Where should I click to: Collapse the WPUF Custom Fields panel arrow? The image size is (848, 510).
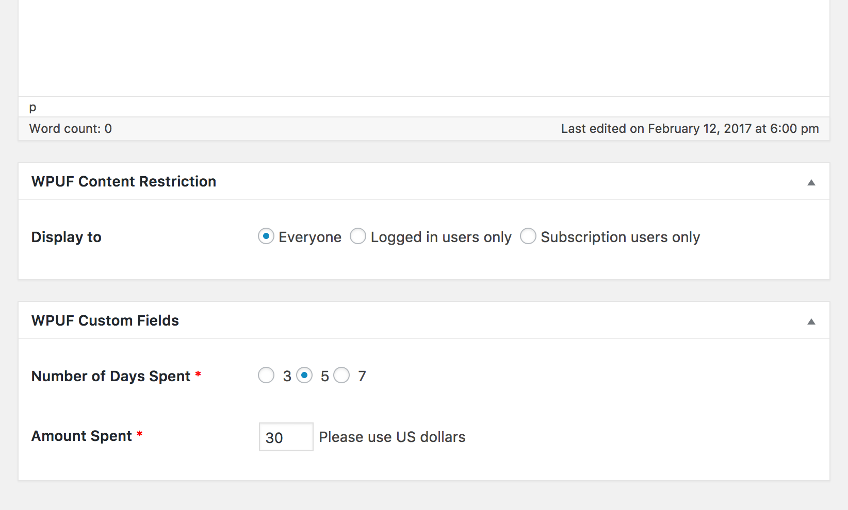click(x=811, y=321)
